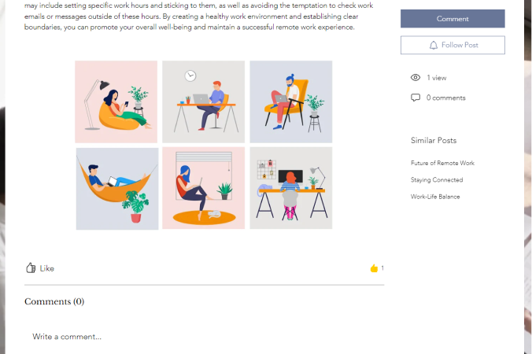Open the Staying Connected post
Screen dimensions: 532x354
click(x=437, y=179)
